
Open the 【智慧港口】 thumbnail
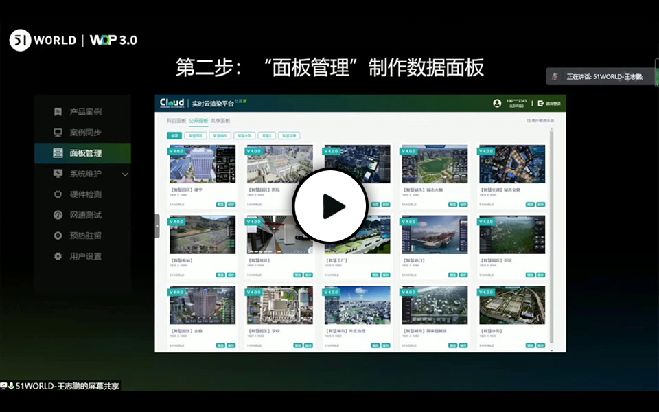[x=435, y=235]
